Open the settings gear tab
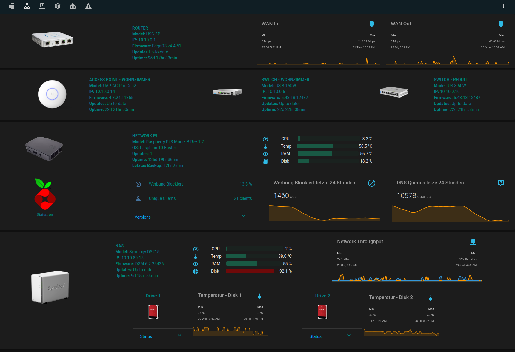 pyautogui.click(x=58, y=6)
